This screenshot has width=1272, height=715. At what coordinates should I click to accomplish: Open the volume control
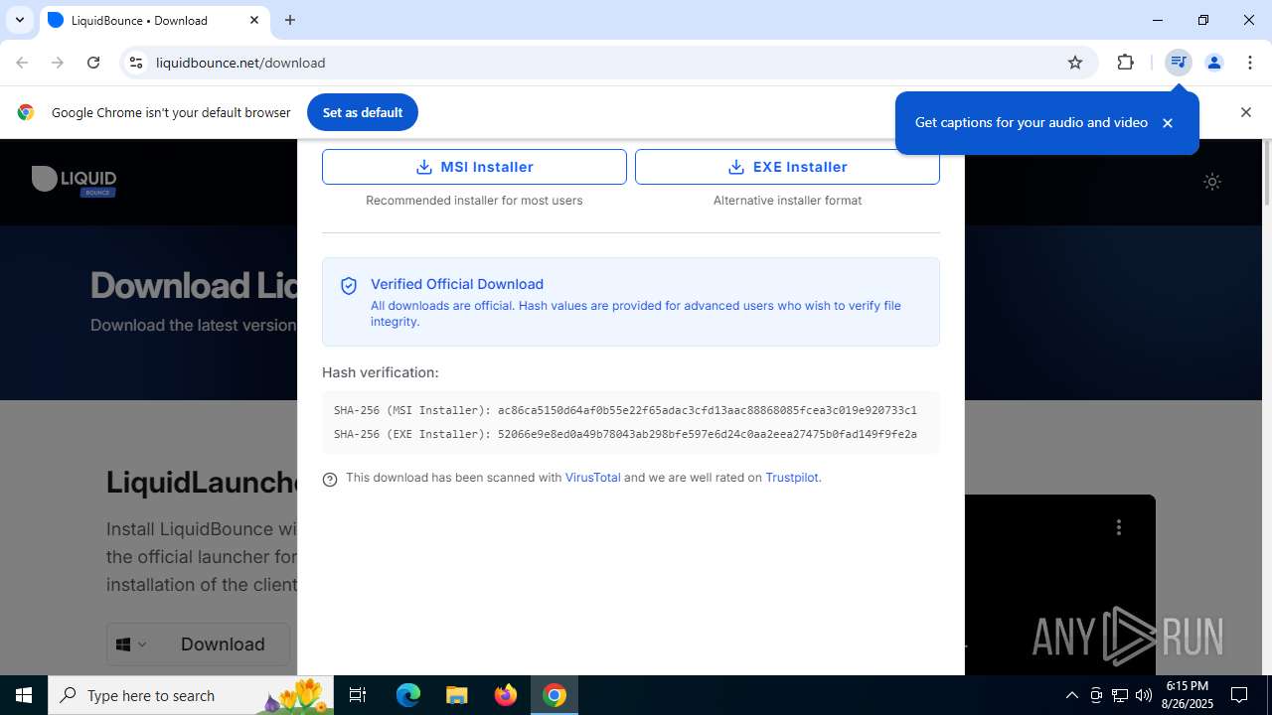tap(1144, 695)
